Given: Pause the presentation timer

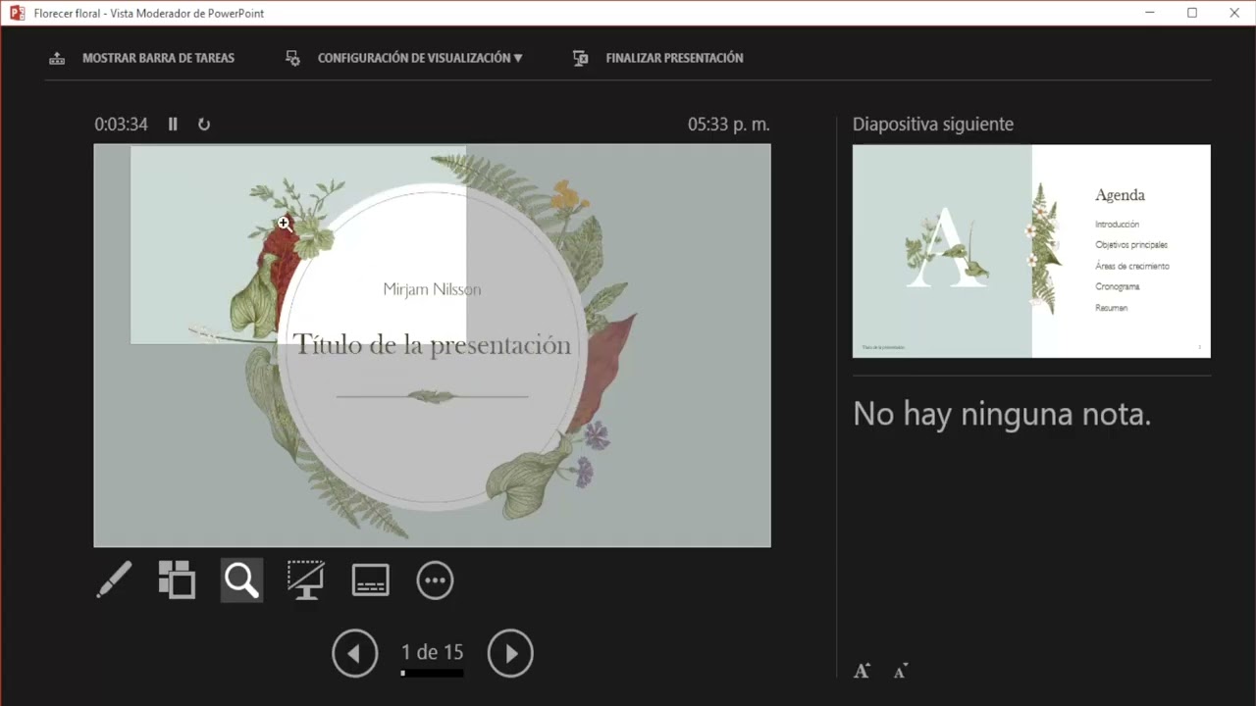Looking at the screenshot, I should tap(173, 125).
